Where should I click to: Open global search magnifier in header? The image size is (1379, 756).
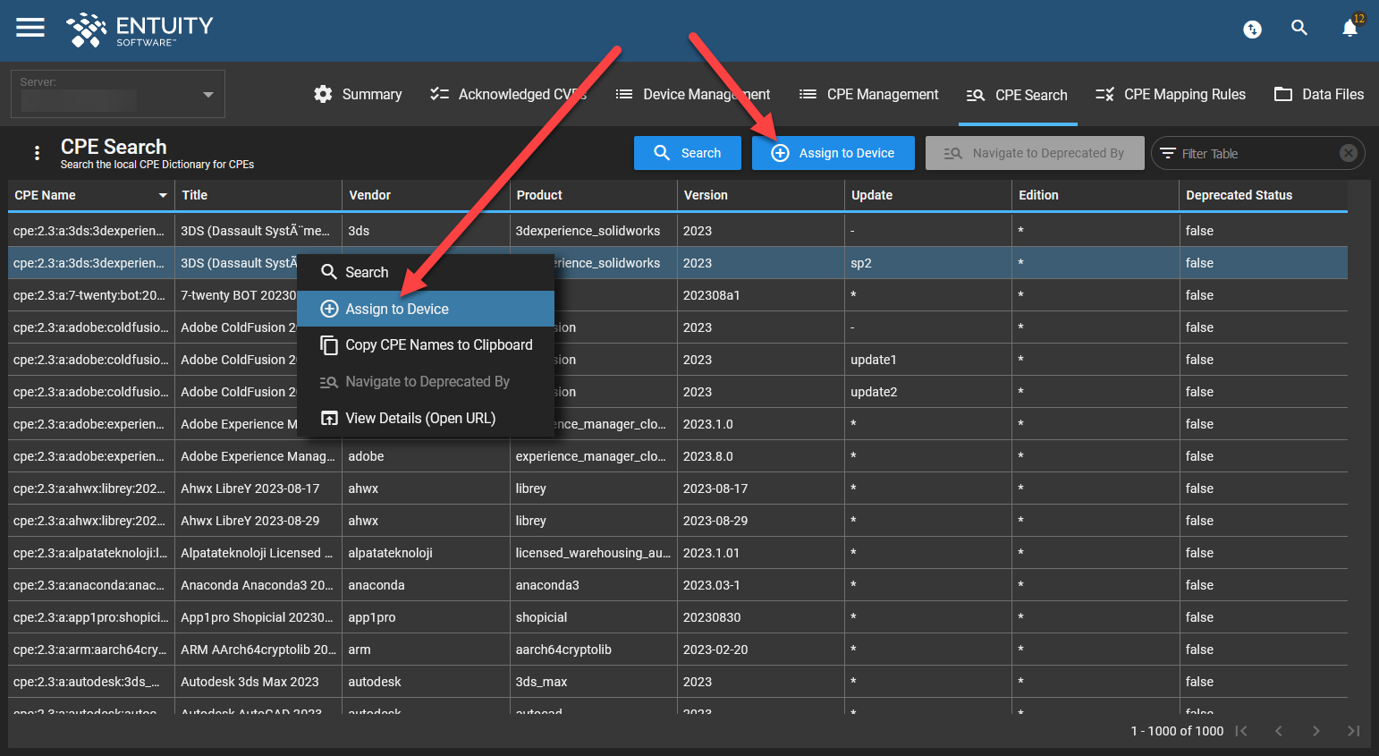point(1299,29)
